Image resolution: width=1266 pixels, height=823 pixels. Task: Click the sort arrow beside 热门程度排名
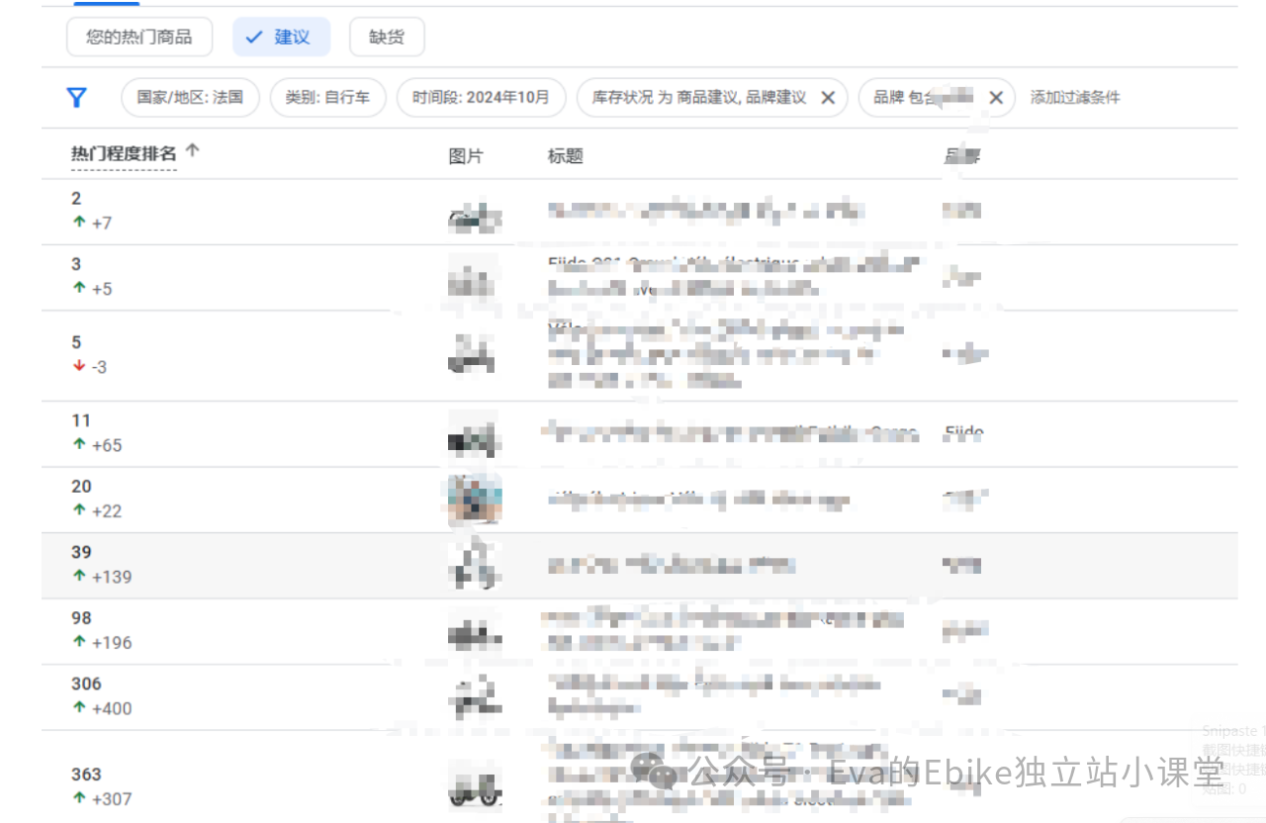tap(193, 151)
